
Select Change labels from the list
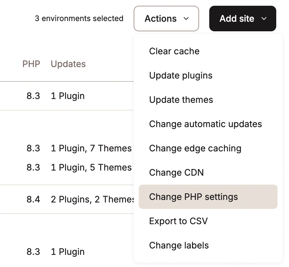[x=179, y=245]
